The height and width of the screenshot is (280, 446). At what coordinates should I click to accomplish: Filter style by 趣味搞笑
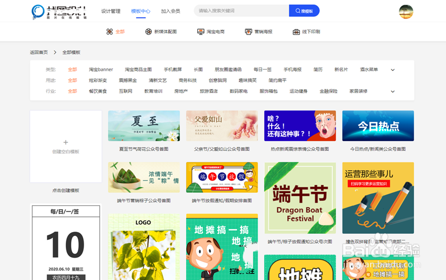(x=248, y=80)
